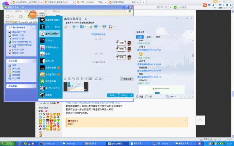Click the colorful apps grid icon

(110, 27)
